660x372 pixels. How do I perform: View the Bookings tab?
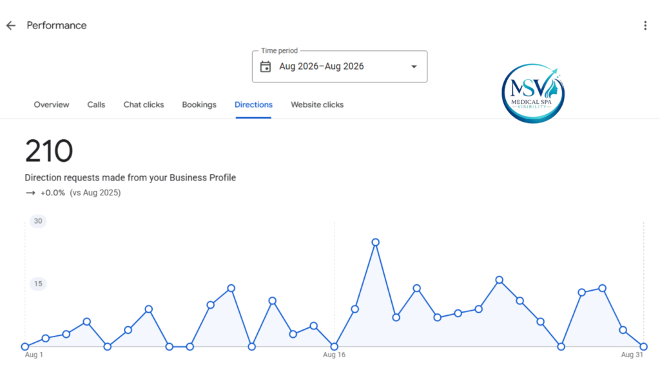click(199, 105)
